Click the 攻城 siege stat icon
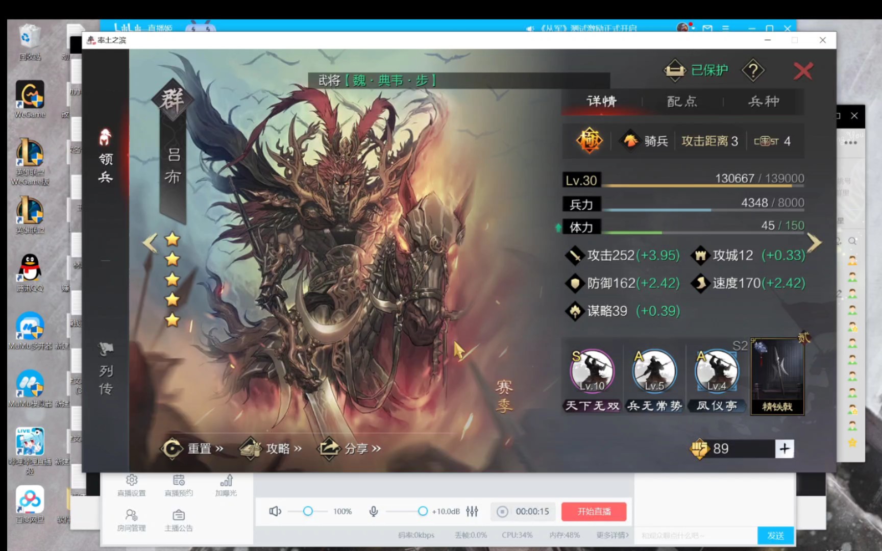The image size is (882, 551). pyautogui.click(x=700, y=255)
